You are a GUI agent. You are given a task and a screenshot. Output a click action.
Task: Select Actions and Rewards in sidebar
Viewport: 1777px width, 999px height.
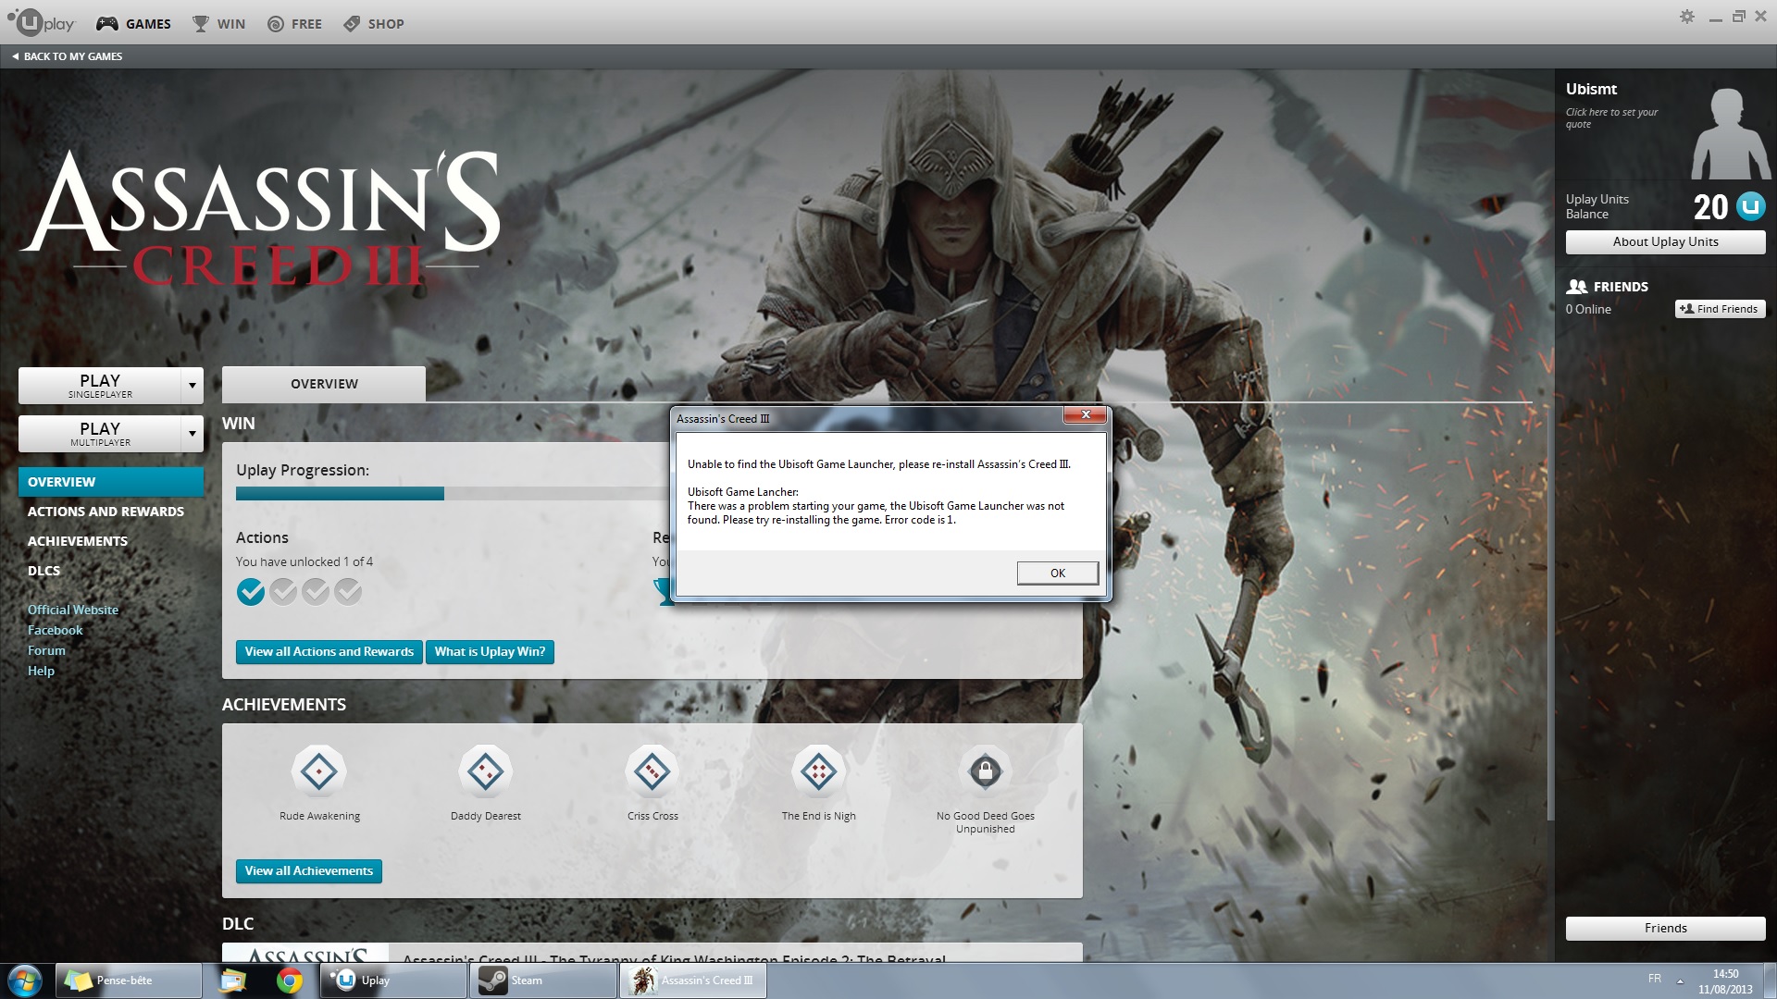click(x=106, y=512)
